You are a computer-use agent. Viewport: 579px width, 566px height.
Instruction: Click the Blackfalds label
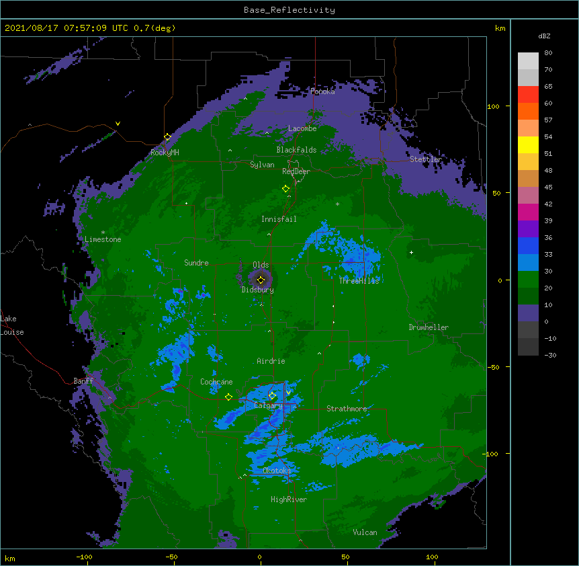point(296,150)
